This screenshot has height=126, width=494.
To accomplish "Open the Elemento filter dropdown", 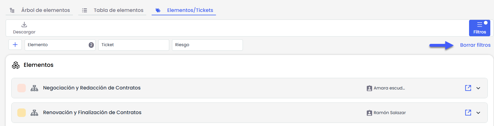I will tap(60, 45).
